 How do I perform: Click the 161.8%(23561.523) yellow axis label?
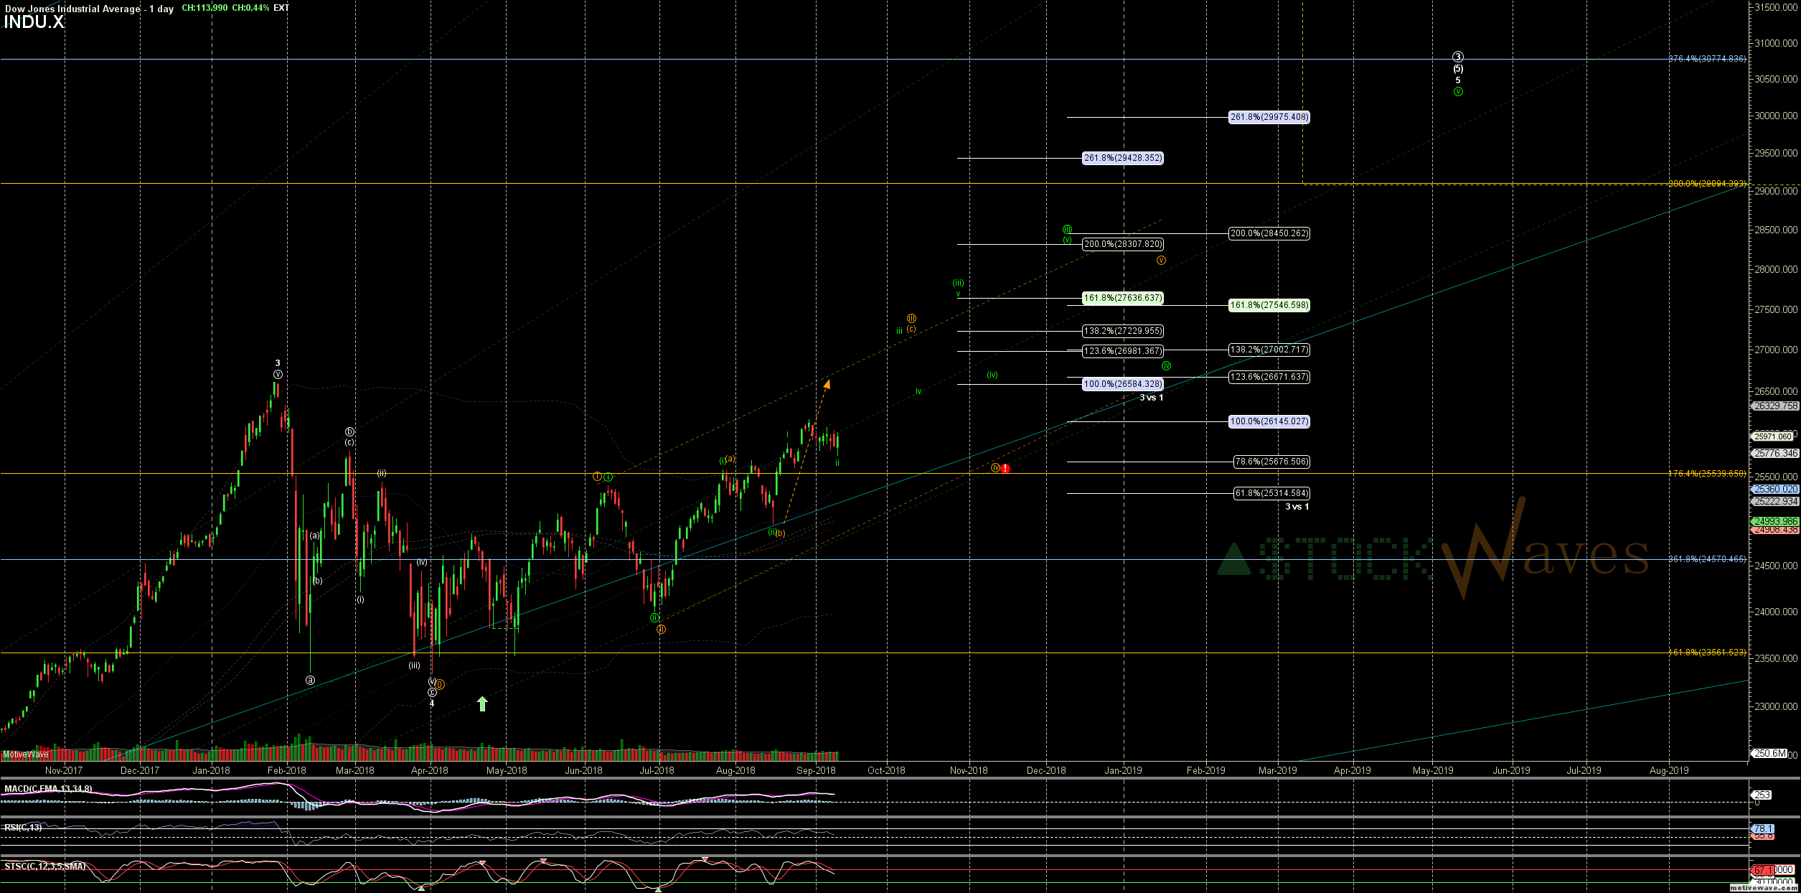(1707, 653)
